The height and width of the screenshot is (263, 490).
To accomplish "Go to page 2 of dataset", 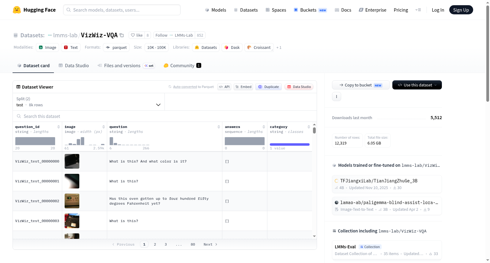I will (155, 244).
